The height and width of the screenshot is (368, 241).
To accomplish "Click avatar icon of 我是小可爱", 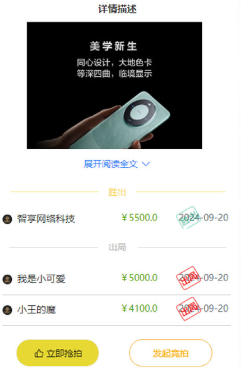I will click(7, 279).
